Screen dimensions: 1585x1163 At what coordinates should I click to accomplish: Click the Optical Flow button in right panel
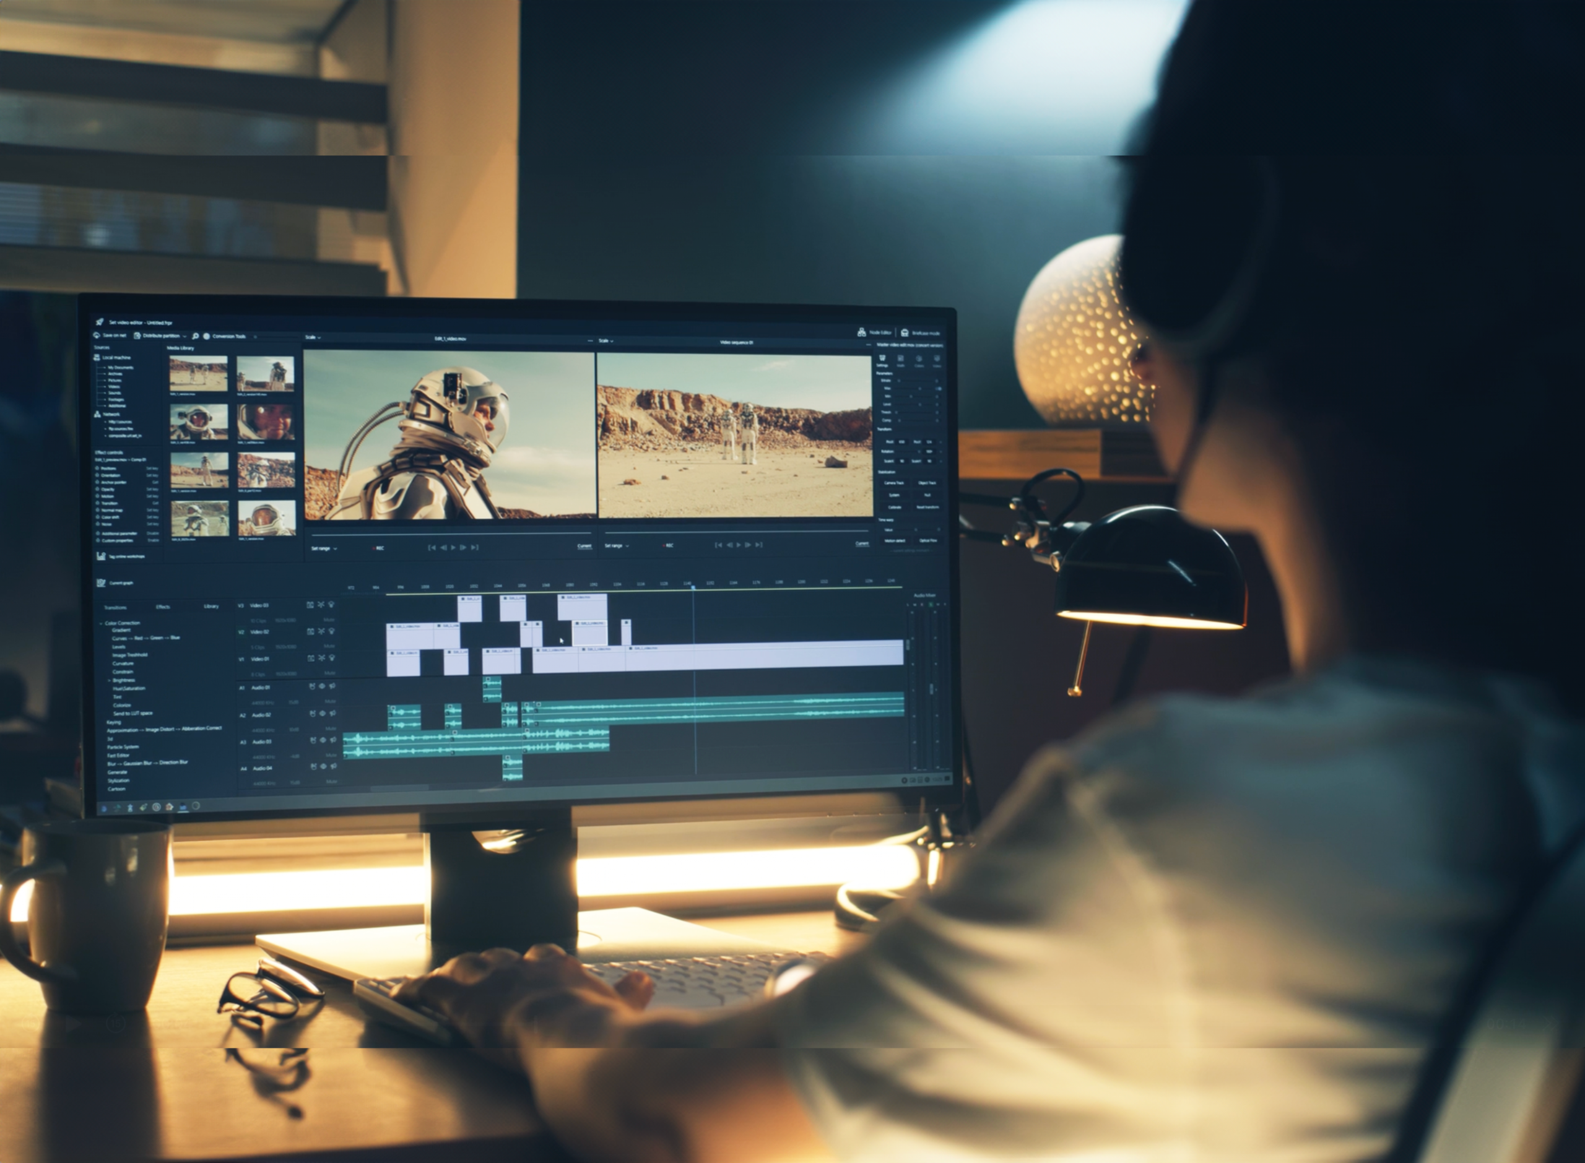tap(929, 542)
